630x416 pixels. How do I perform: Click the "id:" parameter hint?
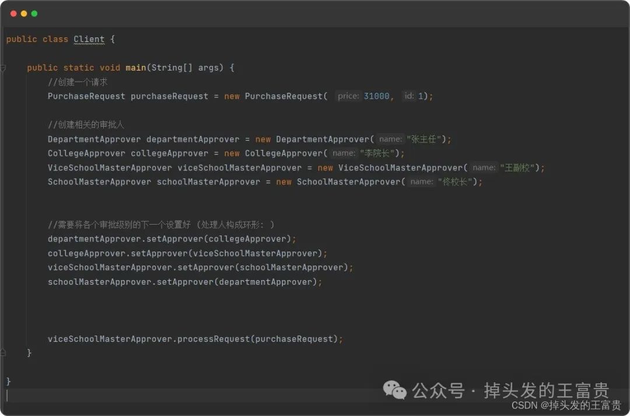coord(409,96)
